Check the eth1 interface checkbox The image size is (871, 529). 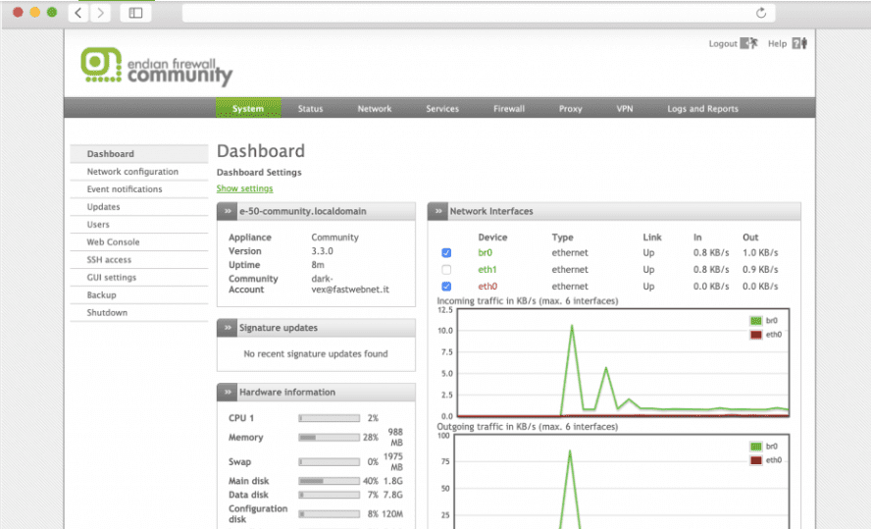[x=446, y=270]
